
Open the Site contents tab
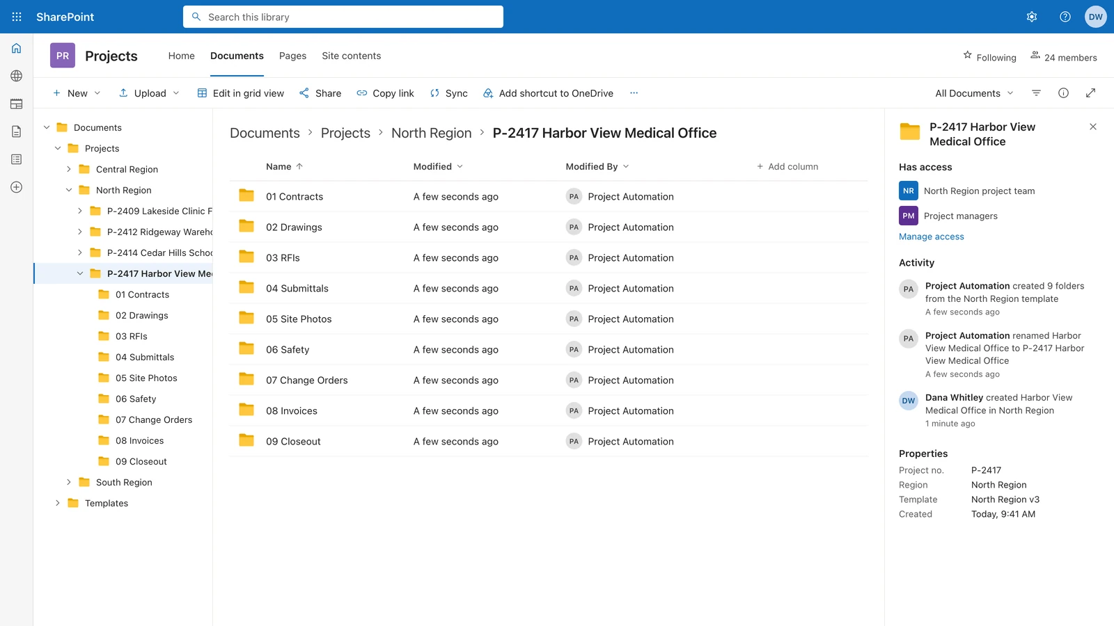click(352, 56)
